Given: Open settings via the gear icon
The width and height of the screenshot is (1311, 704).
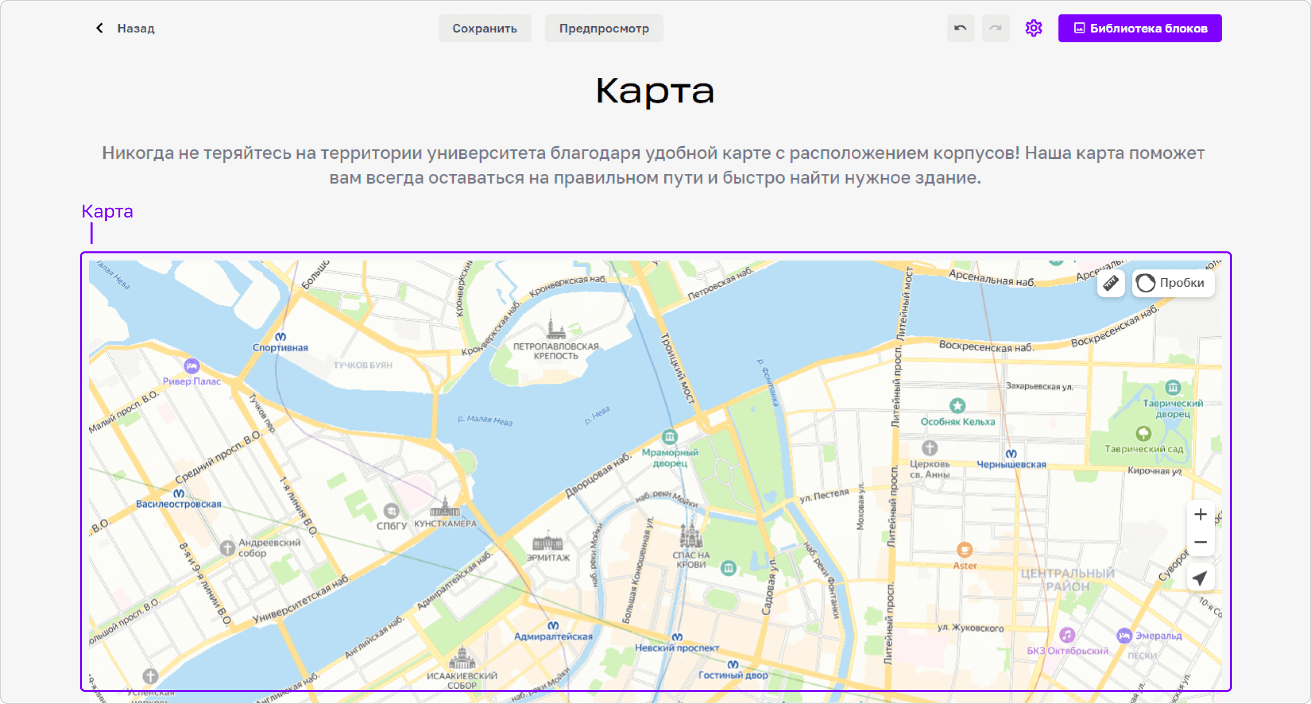Looking at the screenshot, I should click(x=1033, y=28).
